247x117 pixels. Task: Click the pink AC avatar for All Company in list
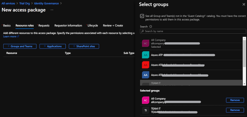tap(146, 43)
